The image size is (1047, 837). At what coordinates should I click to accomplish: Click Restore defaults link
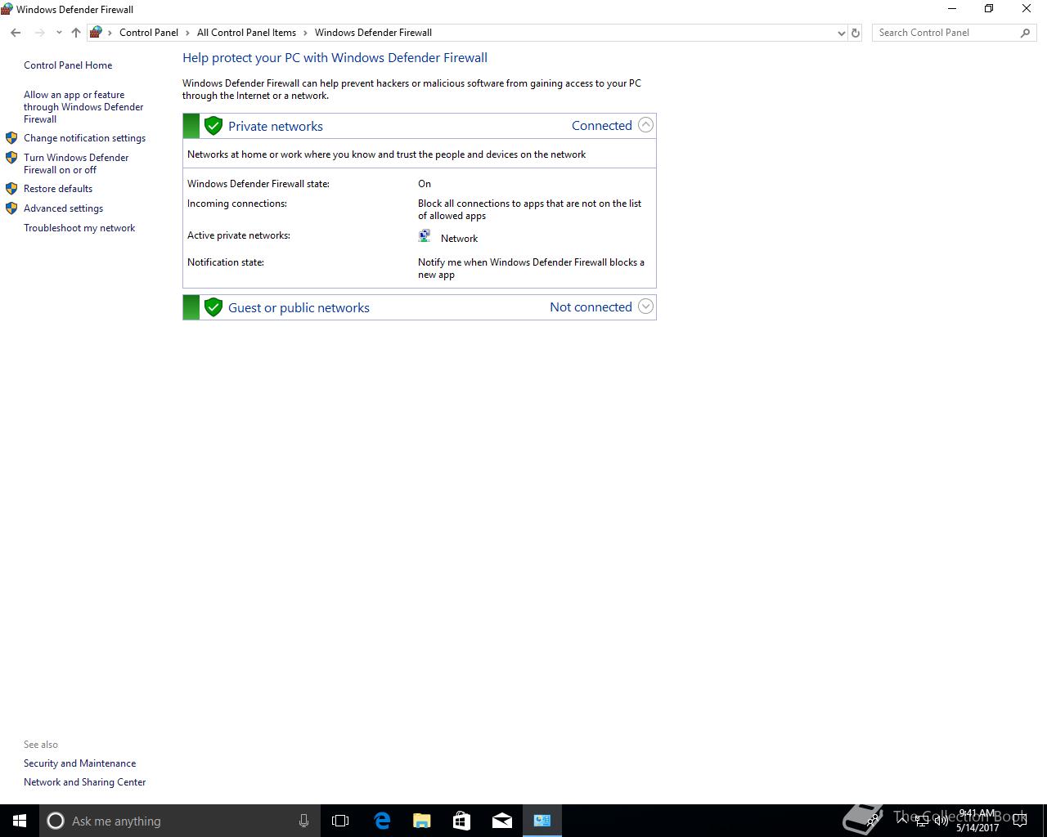[x=58, y=189]
